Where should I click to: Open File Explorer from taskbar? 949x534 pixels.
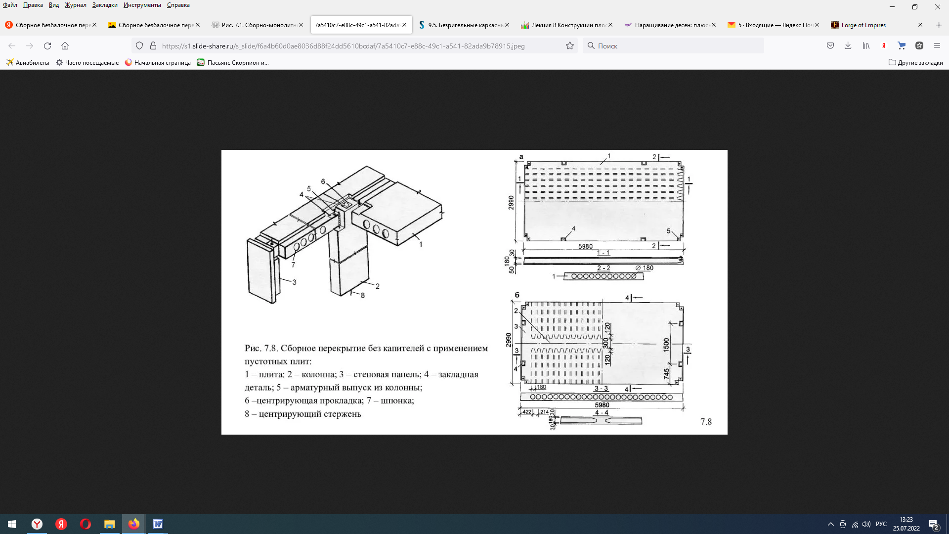click(109, 524)
